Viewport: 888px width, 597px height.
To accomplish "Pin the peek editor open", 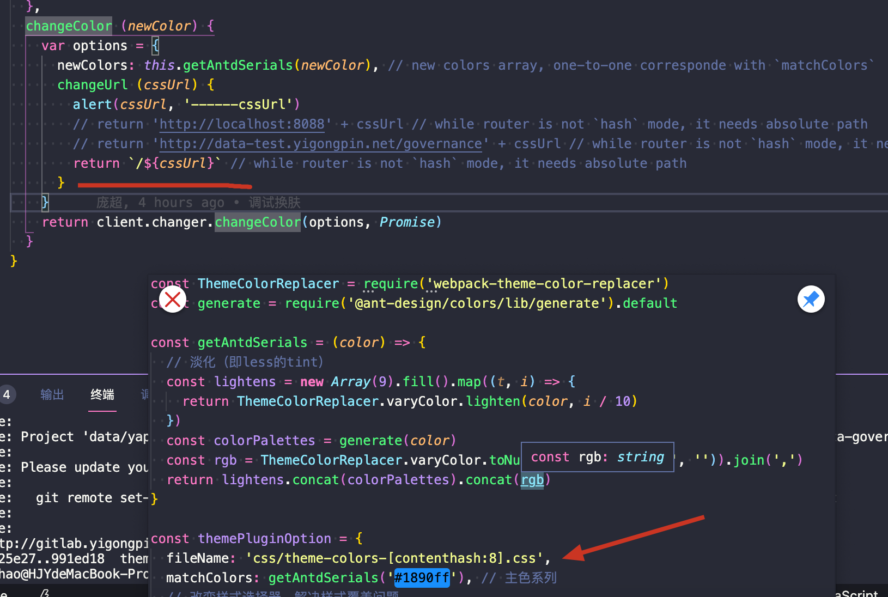I will [x=811, y=299].
